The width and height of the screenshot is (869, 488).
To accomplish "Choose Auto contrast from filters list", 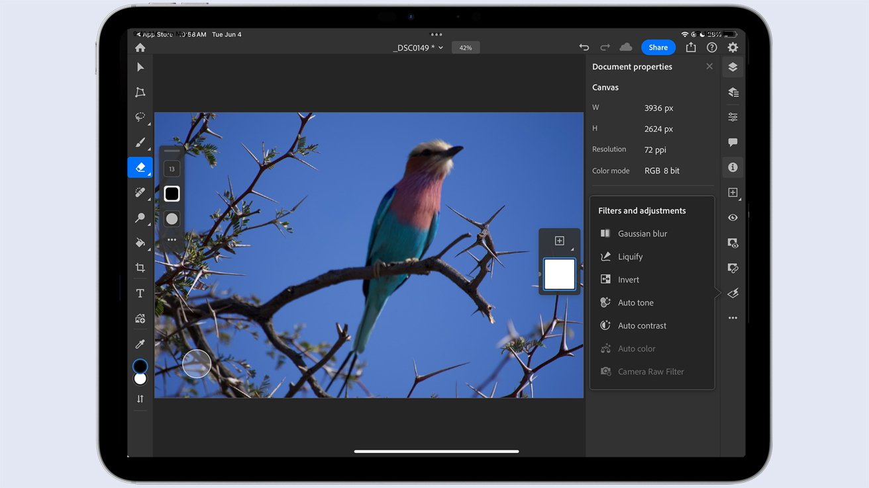I will click(x=642, y=325).
